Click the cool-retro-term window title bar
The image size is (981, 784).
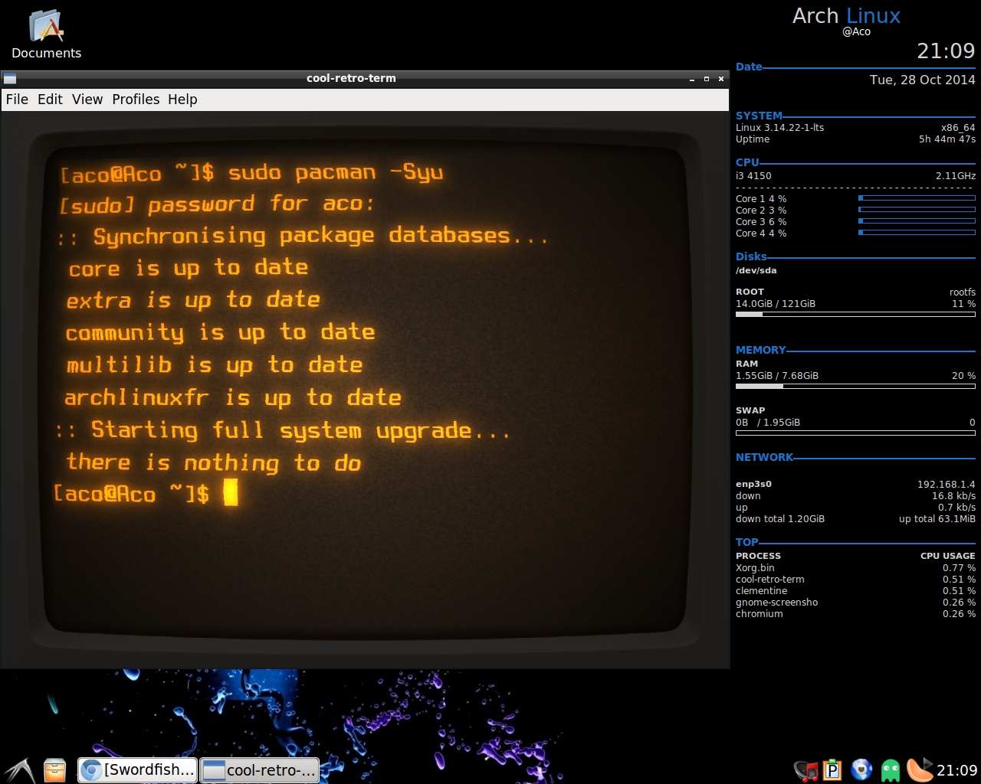tap(351, 78)
